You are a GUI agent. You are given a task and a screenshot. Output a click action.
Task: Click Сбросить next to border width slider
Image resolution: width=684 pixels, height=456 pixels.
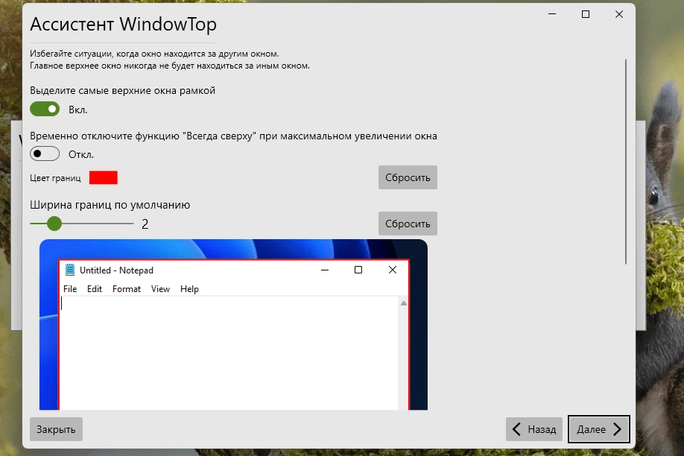pyautogui.click(x=408, y=224)
